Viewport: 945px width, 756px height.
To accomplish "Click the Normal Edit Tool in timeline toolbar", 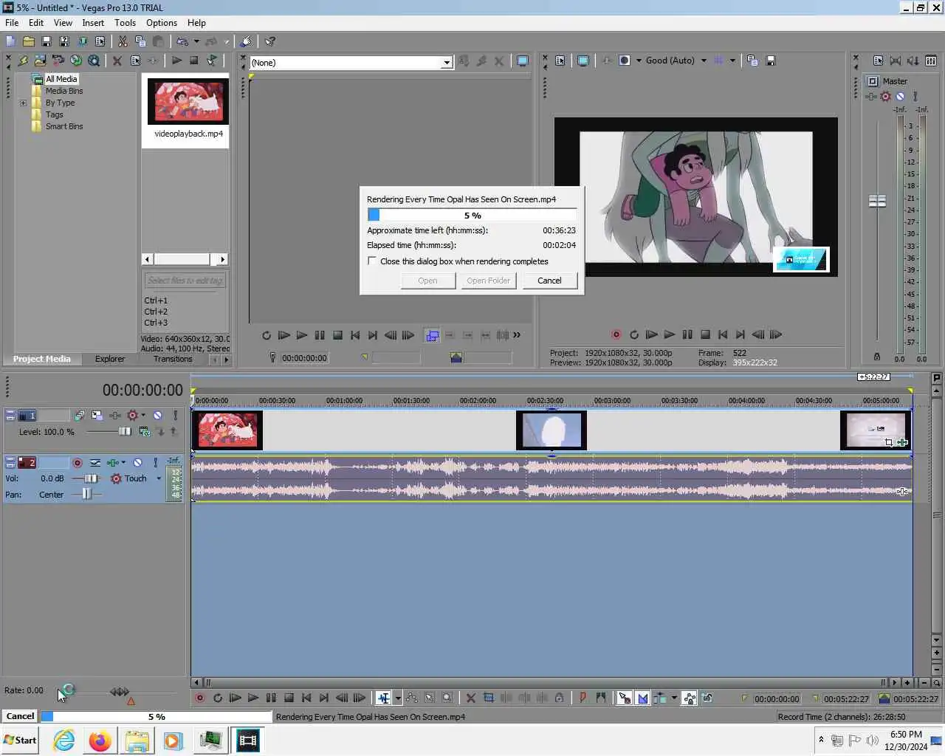I will 383,698.
